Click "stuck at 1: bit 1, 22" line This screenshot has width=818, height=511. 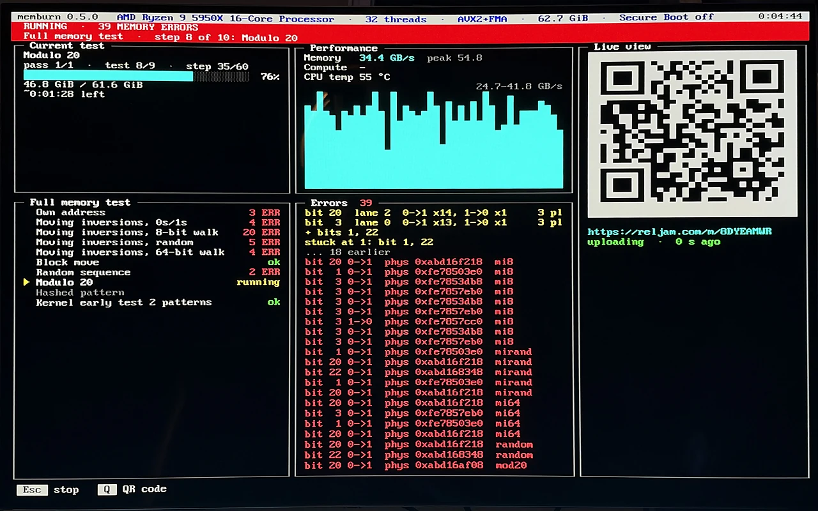point(369,242)
